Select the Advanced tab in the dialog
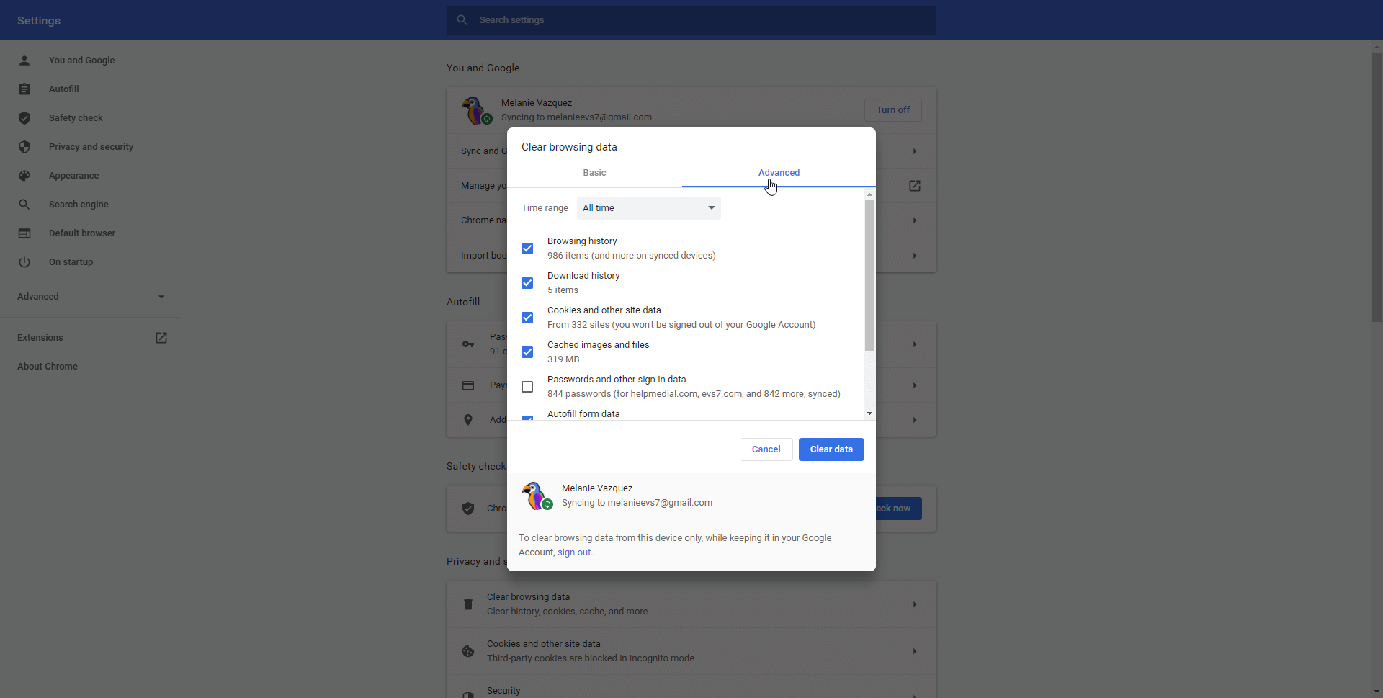The width and height of the screenshot is (1383, 698). pyautogui.click(x=779, y=173)
